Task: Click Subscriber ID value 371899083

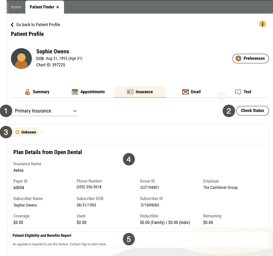Action: point(150,205)
